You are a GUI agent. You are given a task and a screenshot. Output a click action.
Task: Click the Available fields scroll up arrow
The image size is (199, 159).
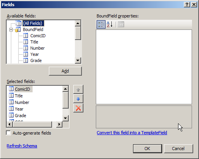click(78, 23)
